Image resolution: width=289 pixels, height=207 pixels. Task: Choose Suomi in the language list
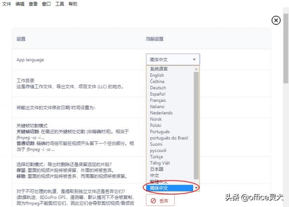[170, 144]
